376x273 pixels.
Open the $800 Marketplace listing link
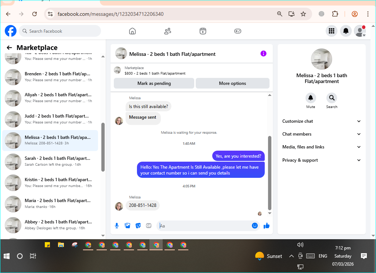click(155, 73)
